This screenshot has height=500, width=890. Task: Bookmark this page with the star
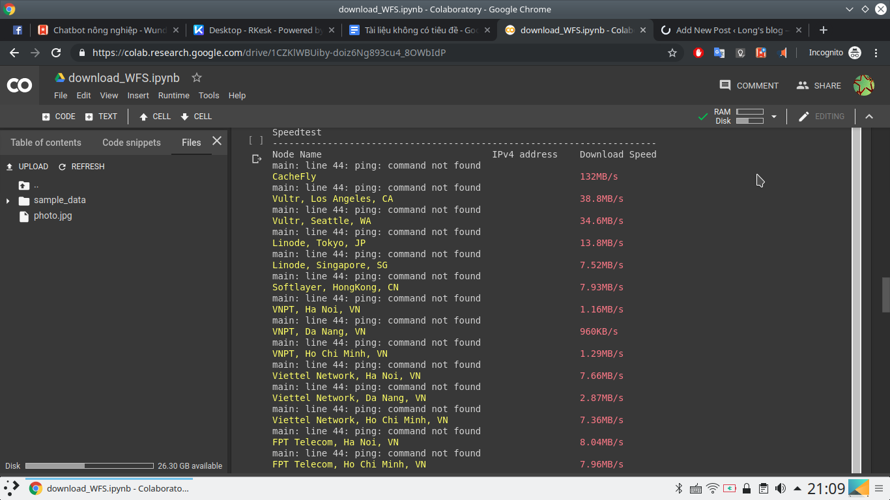click(x=672, y=53)
